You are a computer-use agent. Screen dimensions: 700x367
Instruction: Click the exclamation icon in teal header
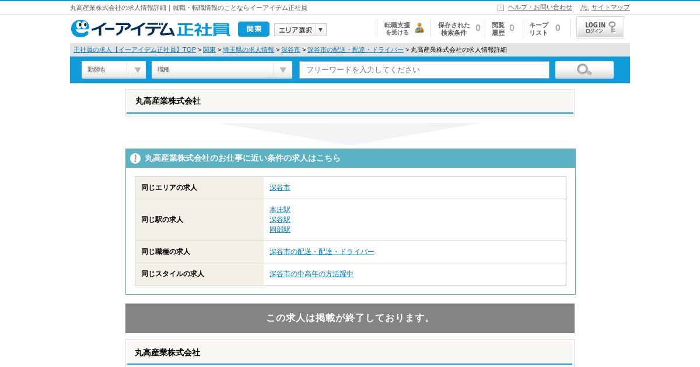[x=135, y=158]
